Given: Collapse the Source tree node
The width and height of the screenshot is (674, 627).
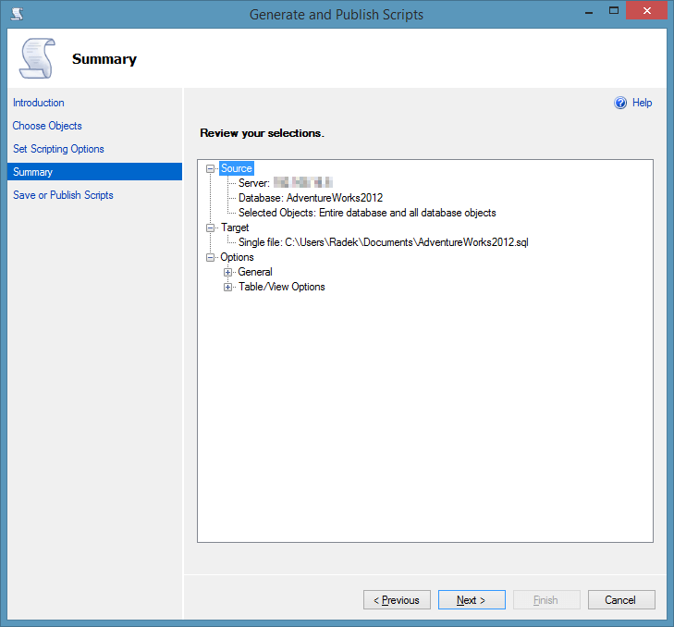Looking at the screenshot, I should tap(210, 168).
